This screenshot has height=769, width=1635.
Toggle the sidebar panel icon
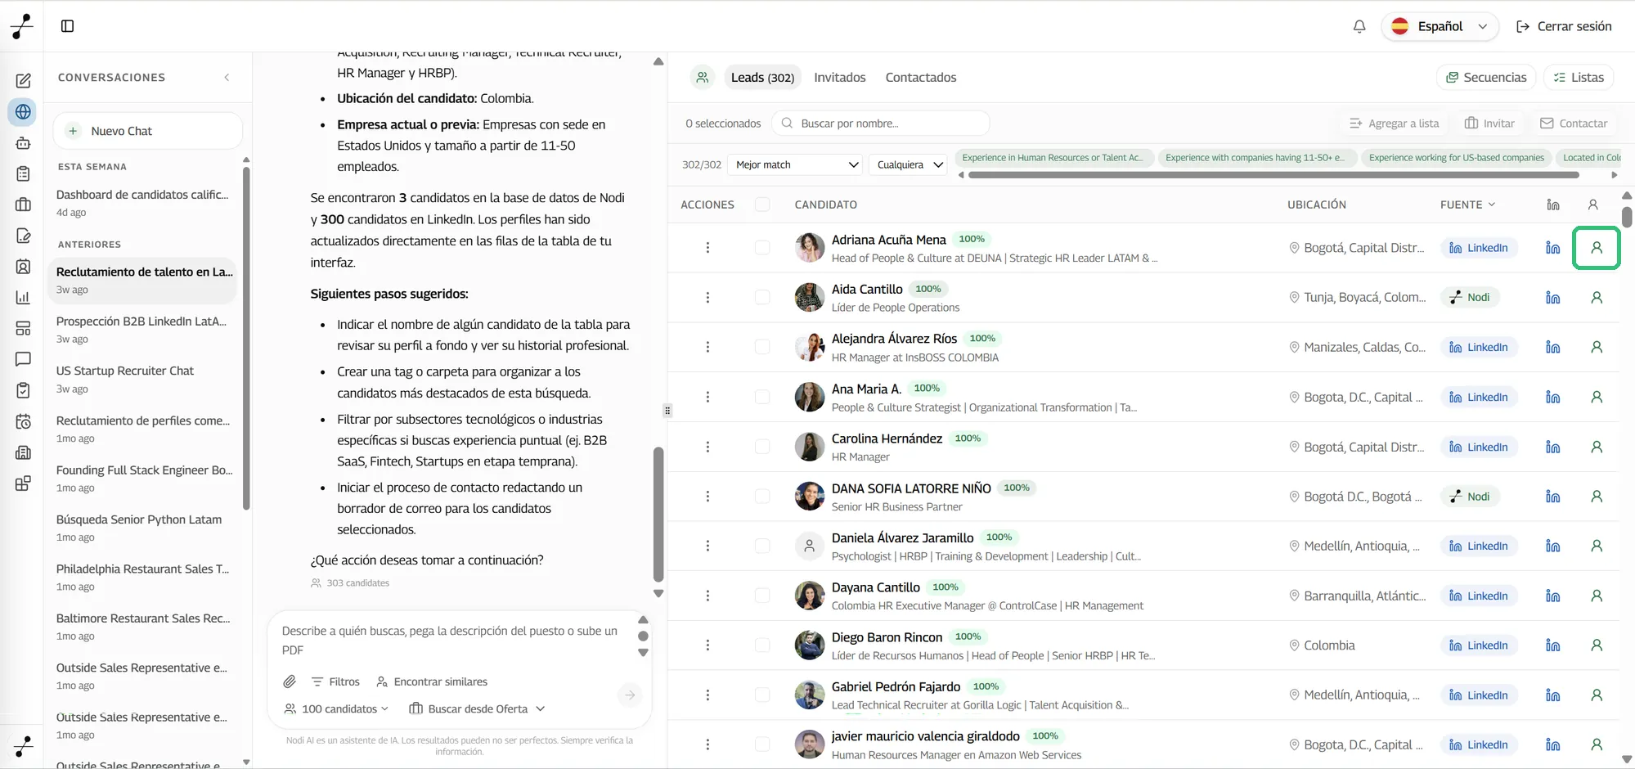tap(68, 26)
